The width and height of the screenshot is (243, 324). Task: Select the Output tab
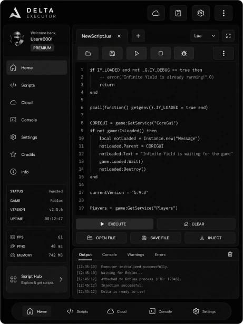[x=85, y=255]
